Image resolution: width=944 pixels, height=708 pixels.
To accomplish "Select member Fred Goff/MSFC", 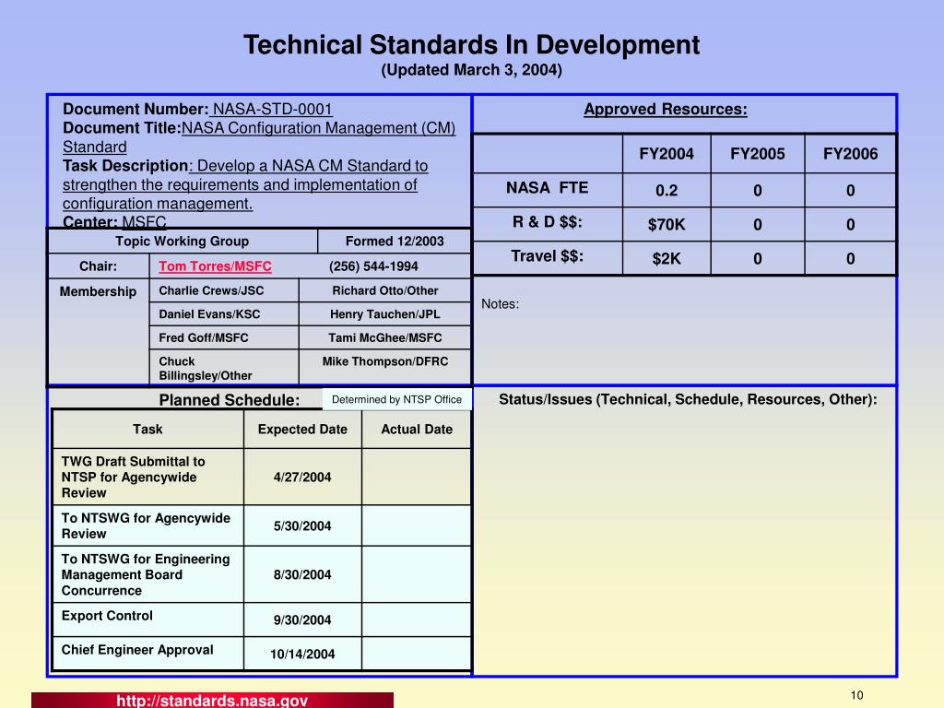I will pos(204,337).
